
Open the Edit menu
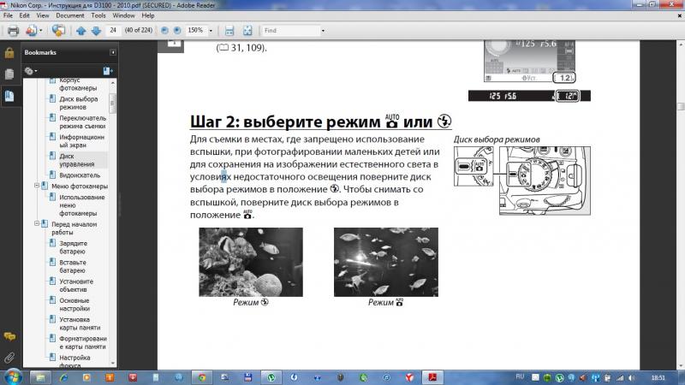click(25, 15)
